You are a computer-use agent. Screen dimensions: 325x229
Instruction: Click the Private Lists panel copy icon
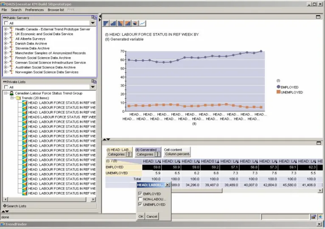click(x=94, y=81)
